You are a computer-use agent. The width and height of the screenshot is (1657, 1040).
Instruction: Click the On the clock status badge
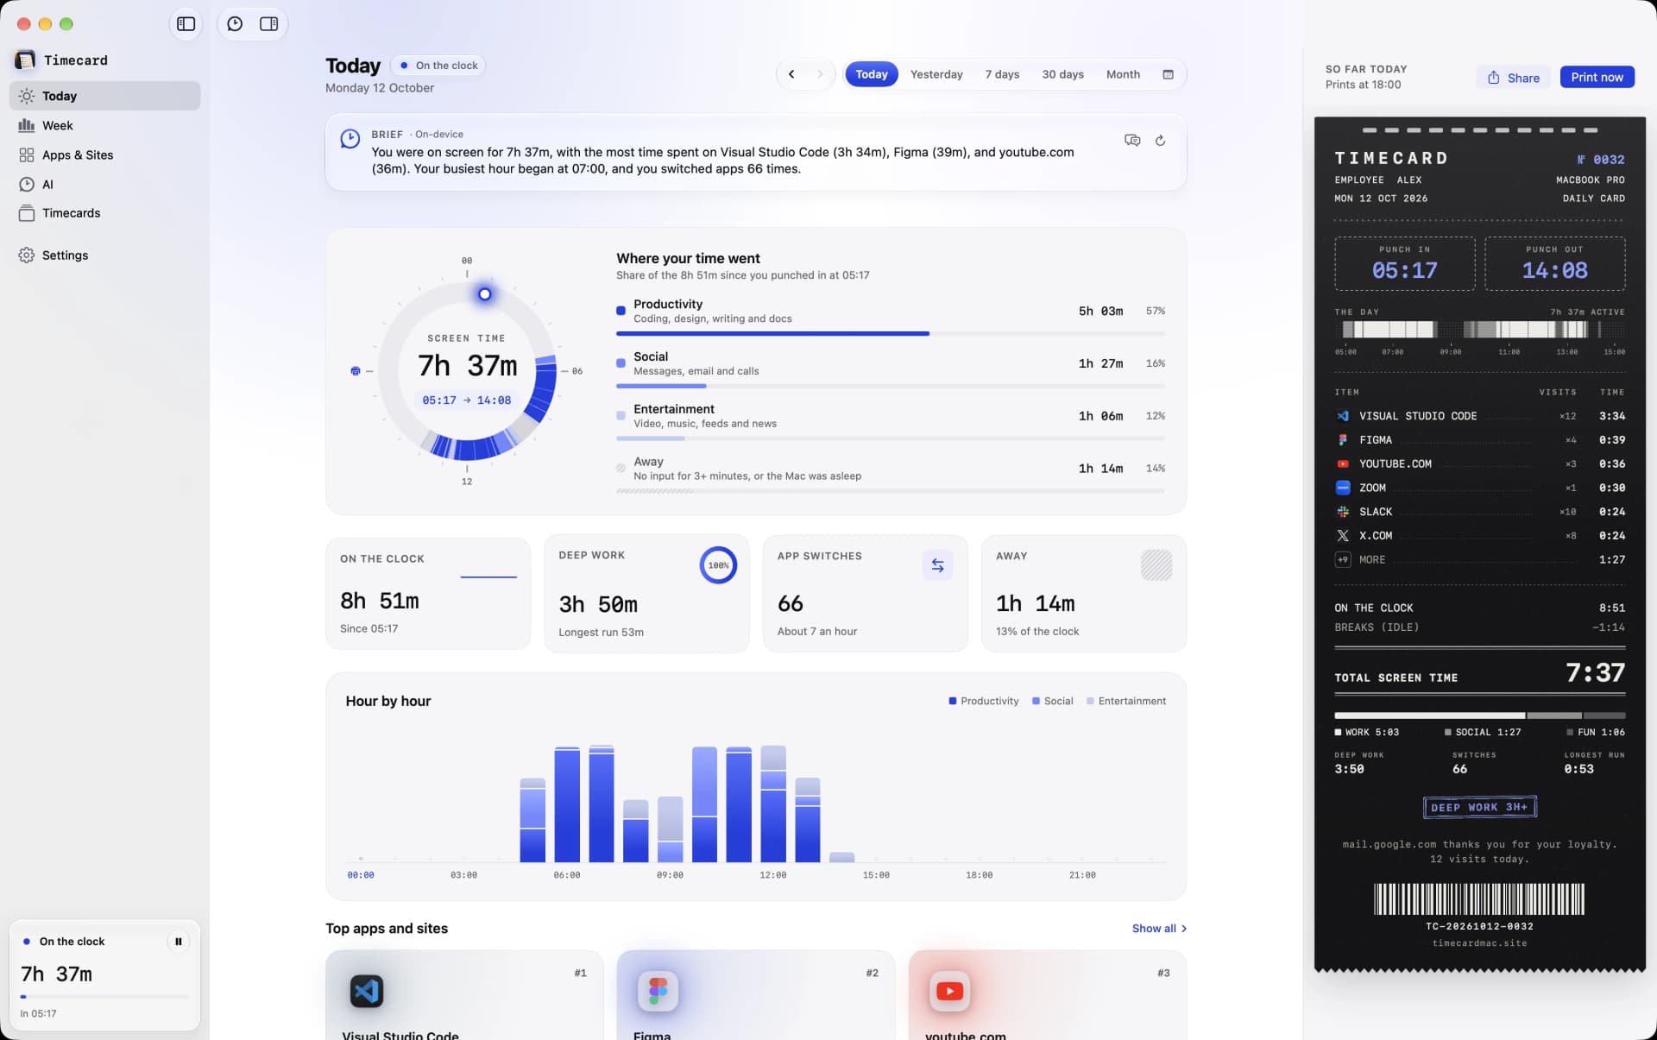439,66
